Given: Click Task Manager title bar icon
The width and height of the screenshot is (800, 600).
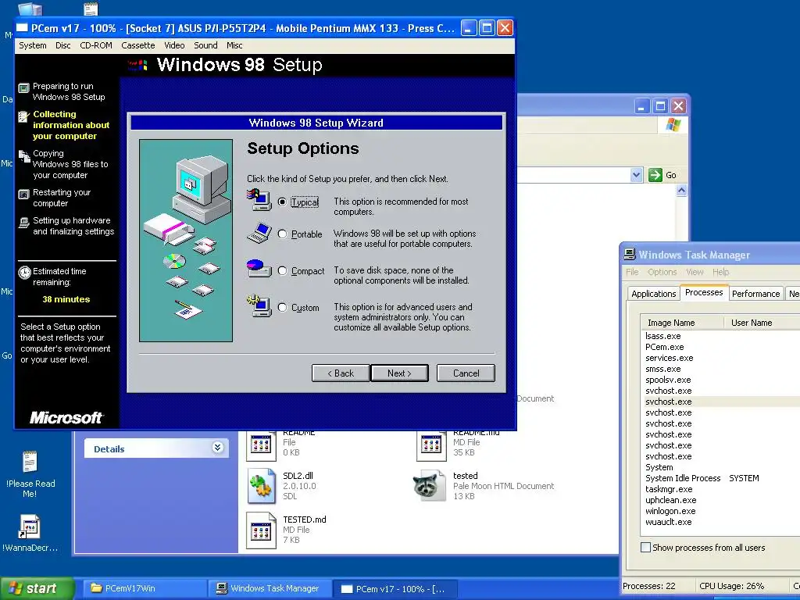Looking at the screenshot, I should click(x=630, y=254).
